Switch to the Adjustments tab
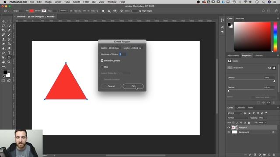 coord(233,55)
